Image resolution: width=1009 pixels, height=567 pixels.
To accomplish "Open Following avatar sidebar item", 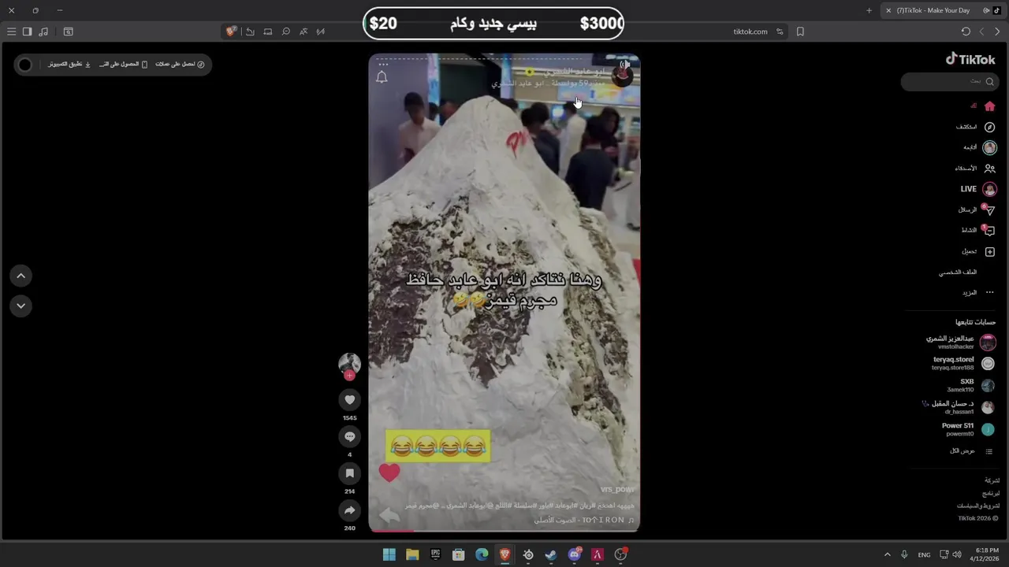I will pyautogui.click(x=979, y=147).
